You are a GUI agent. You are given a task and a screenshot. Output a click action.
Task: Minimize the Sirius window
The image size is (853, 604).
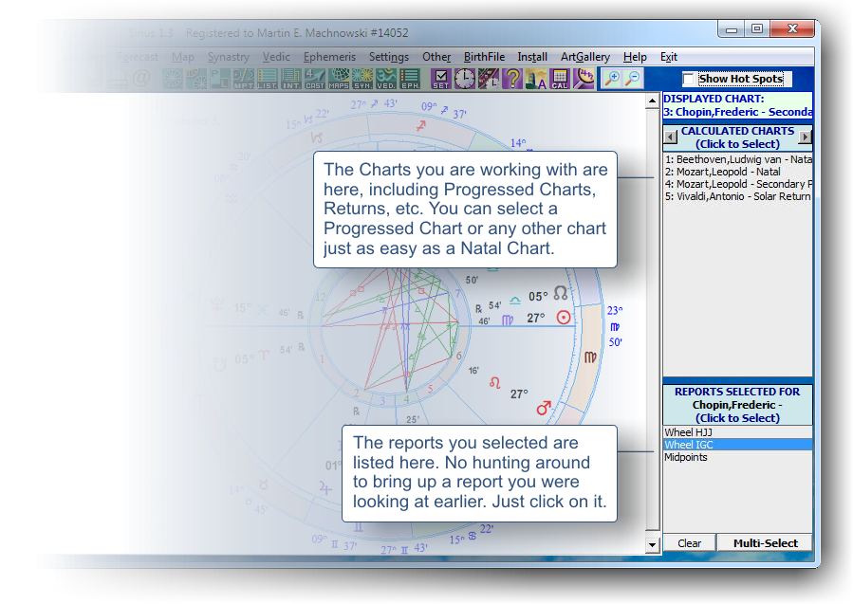[x=732, y=29]
